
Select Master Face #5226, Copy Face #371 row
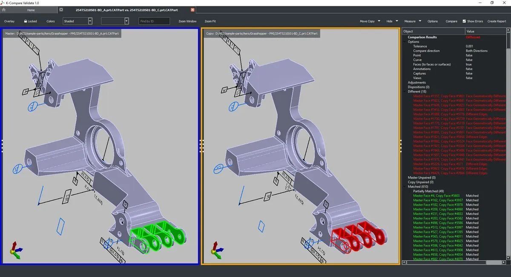tap(454, 164)
